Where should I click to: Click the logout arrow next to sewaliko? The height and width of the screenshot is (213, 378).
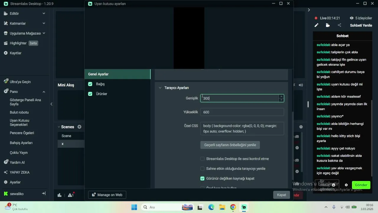pos(44,193)
